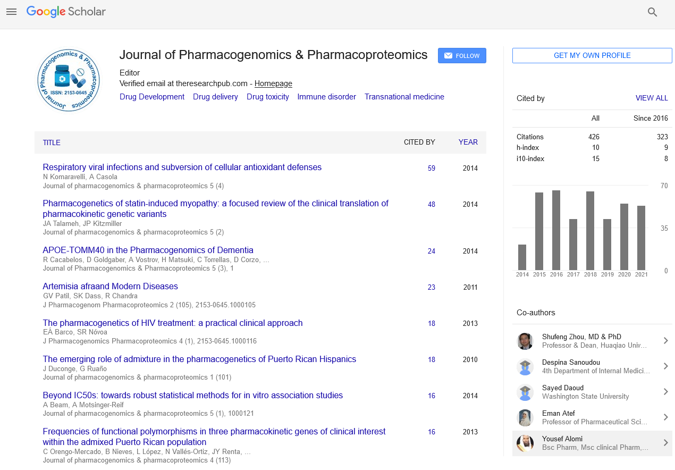Click Eman Atef's profile photo
This screenshot has width=675, height=470.
click(x=525, y=417)
